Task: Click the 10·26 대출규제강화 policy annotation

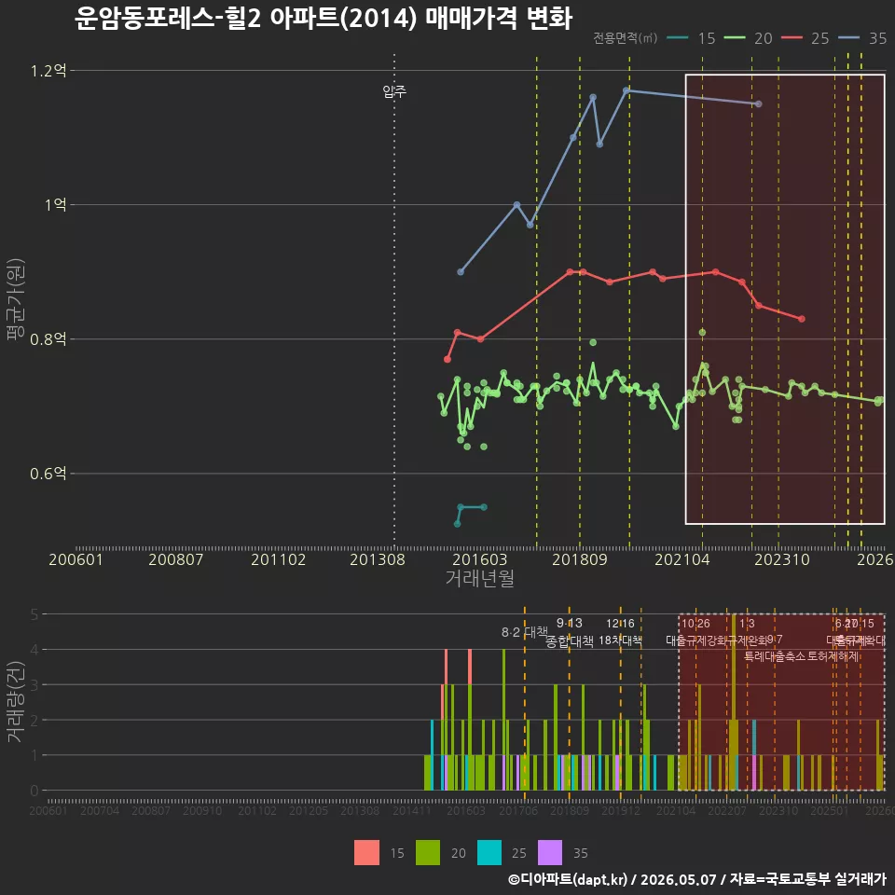Action: (697, 632)
